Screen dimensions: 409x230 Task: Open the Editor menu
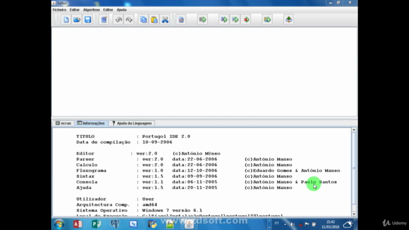108,10
